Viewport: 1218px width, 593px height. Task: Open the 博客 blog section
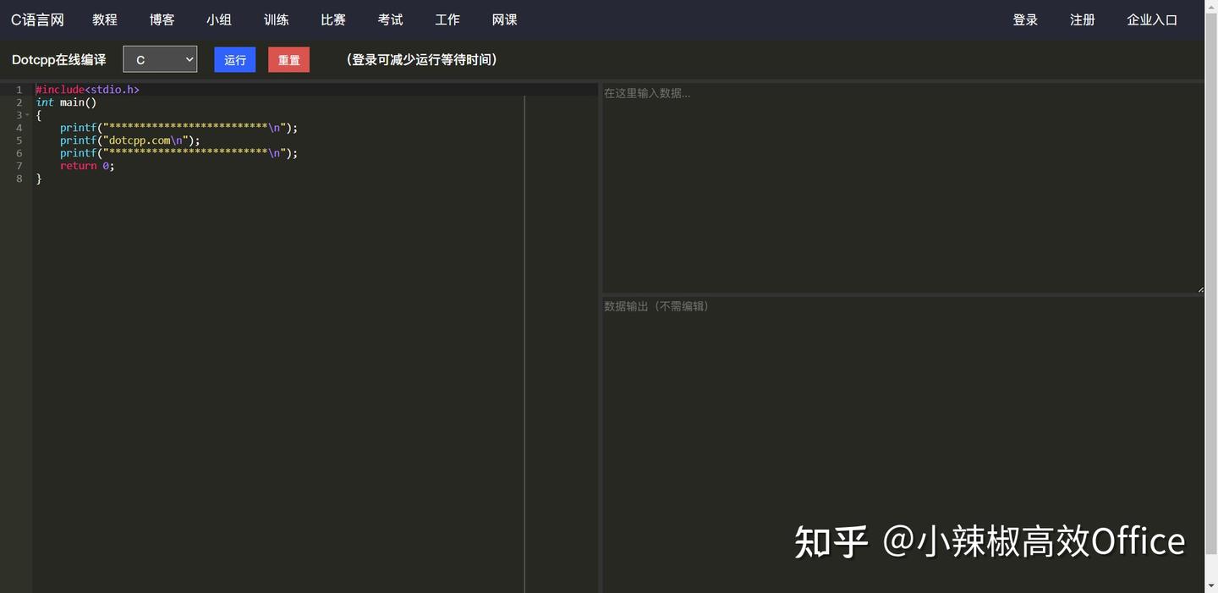(162, 19)
